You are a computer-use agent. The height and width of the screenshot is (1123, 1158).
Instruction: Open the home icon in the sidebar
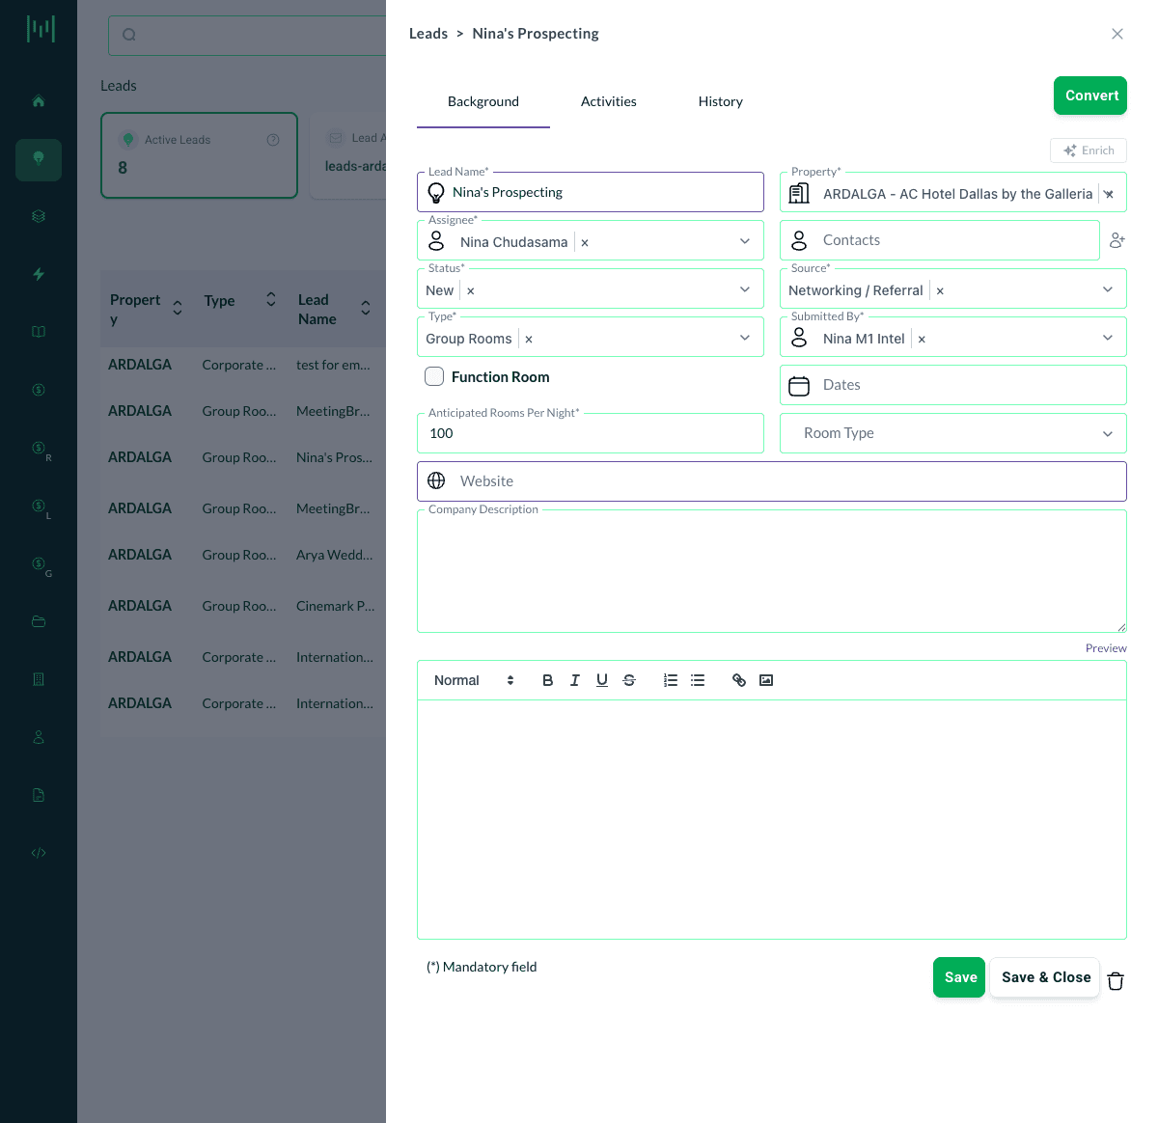(x=39, y=101)
